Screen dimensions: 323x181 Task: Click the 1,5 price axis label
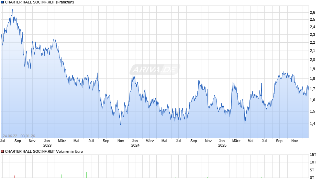tap(312, 111)
